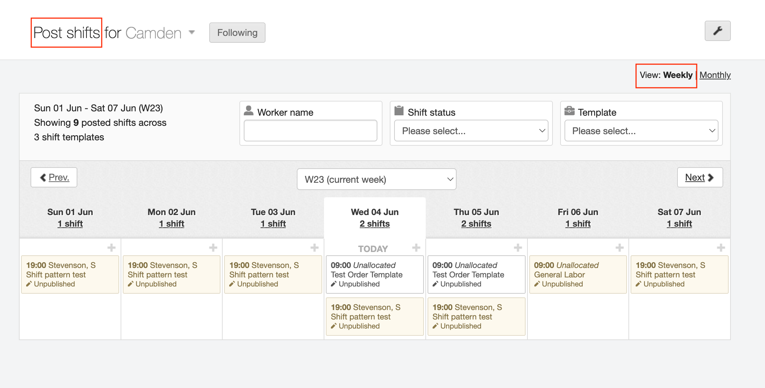Advance to next week with Next
Viewport: 765px width, 388px height.
(x=700, y=177)
